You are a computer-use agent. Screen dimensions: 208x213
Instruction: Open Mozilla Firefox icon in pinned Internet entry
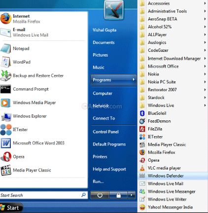pos(6,18)
